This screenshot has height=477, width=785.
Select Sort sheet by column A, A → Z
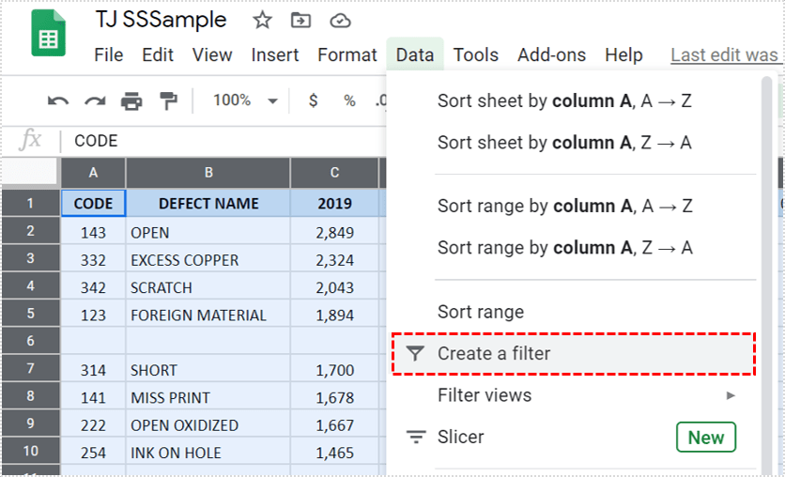pos(564,100)
